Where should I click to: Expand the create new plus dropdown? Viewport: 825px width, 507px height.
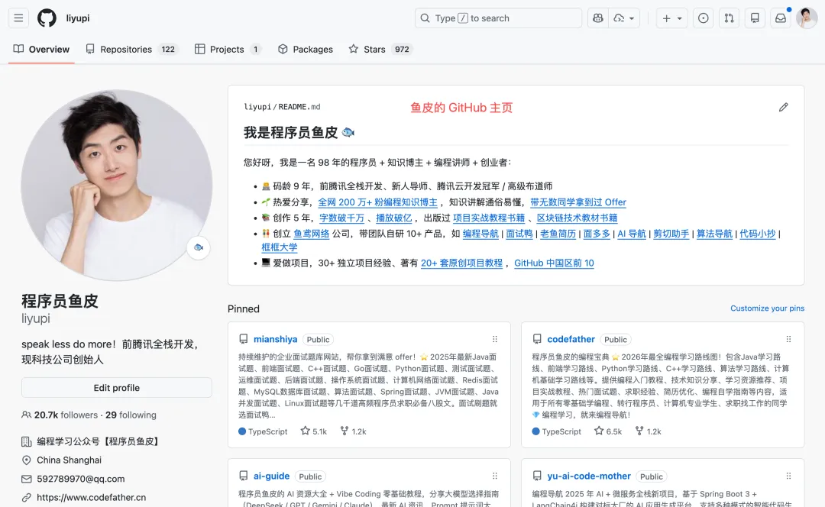coord(673,18)
